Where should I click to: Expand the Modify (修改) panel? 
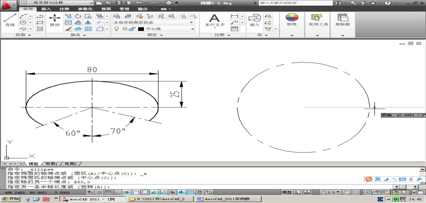[78, 35]
